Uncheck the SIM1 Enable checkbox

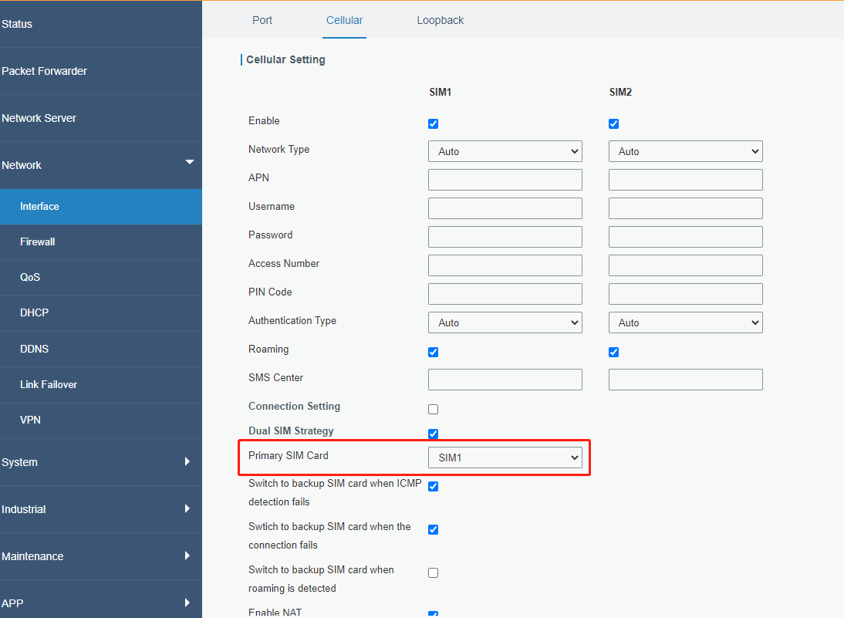(x=433, y=123)
